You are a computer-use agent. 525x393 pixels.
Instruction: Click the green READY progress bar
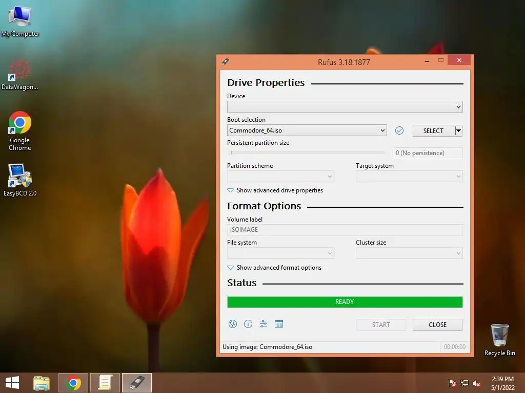(345, 302)
